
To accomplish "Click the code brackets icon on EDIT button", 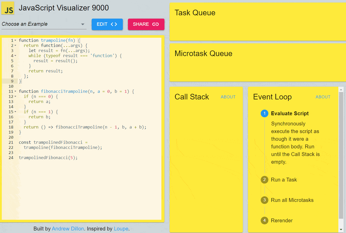I will (114, 24).
